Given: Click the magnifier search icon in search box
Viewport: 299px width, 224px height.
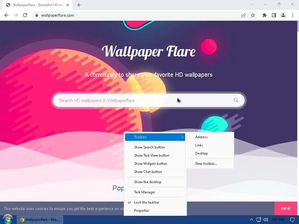Looking at the screenshot, I should tap(236, 100).
